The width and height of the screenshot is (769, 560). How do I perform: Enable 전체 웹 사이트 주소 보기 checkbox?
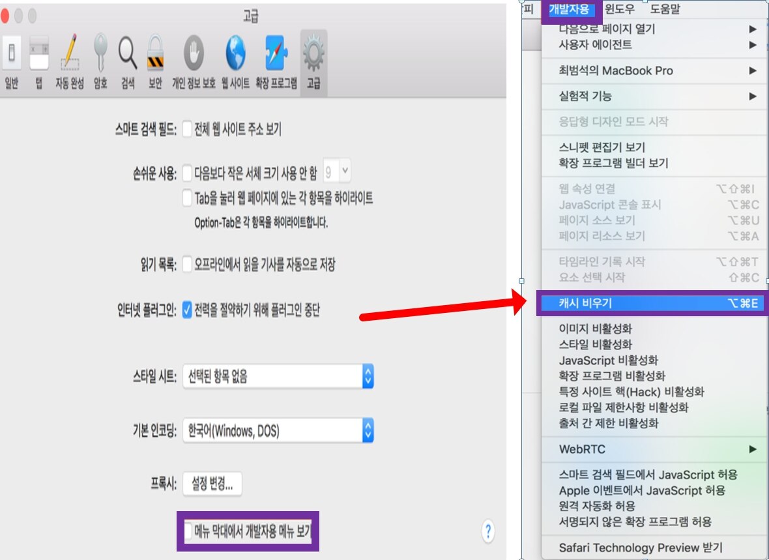[x=188, y=129]
